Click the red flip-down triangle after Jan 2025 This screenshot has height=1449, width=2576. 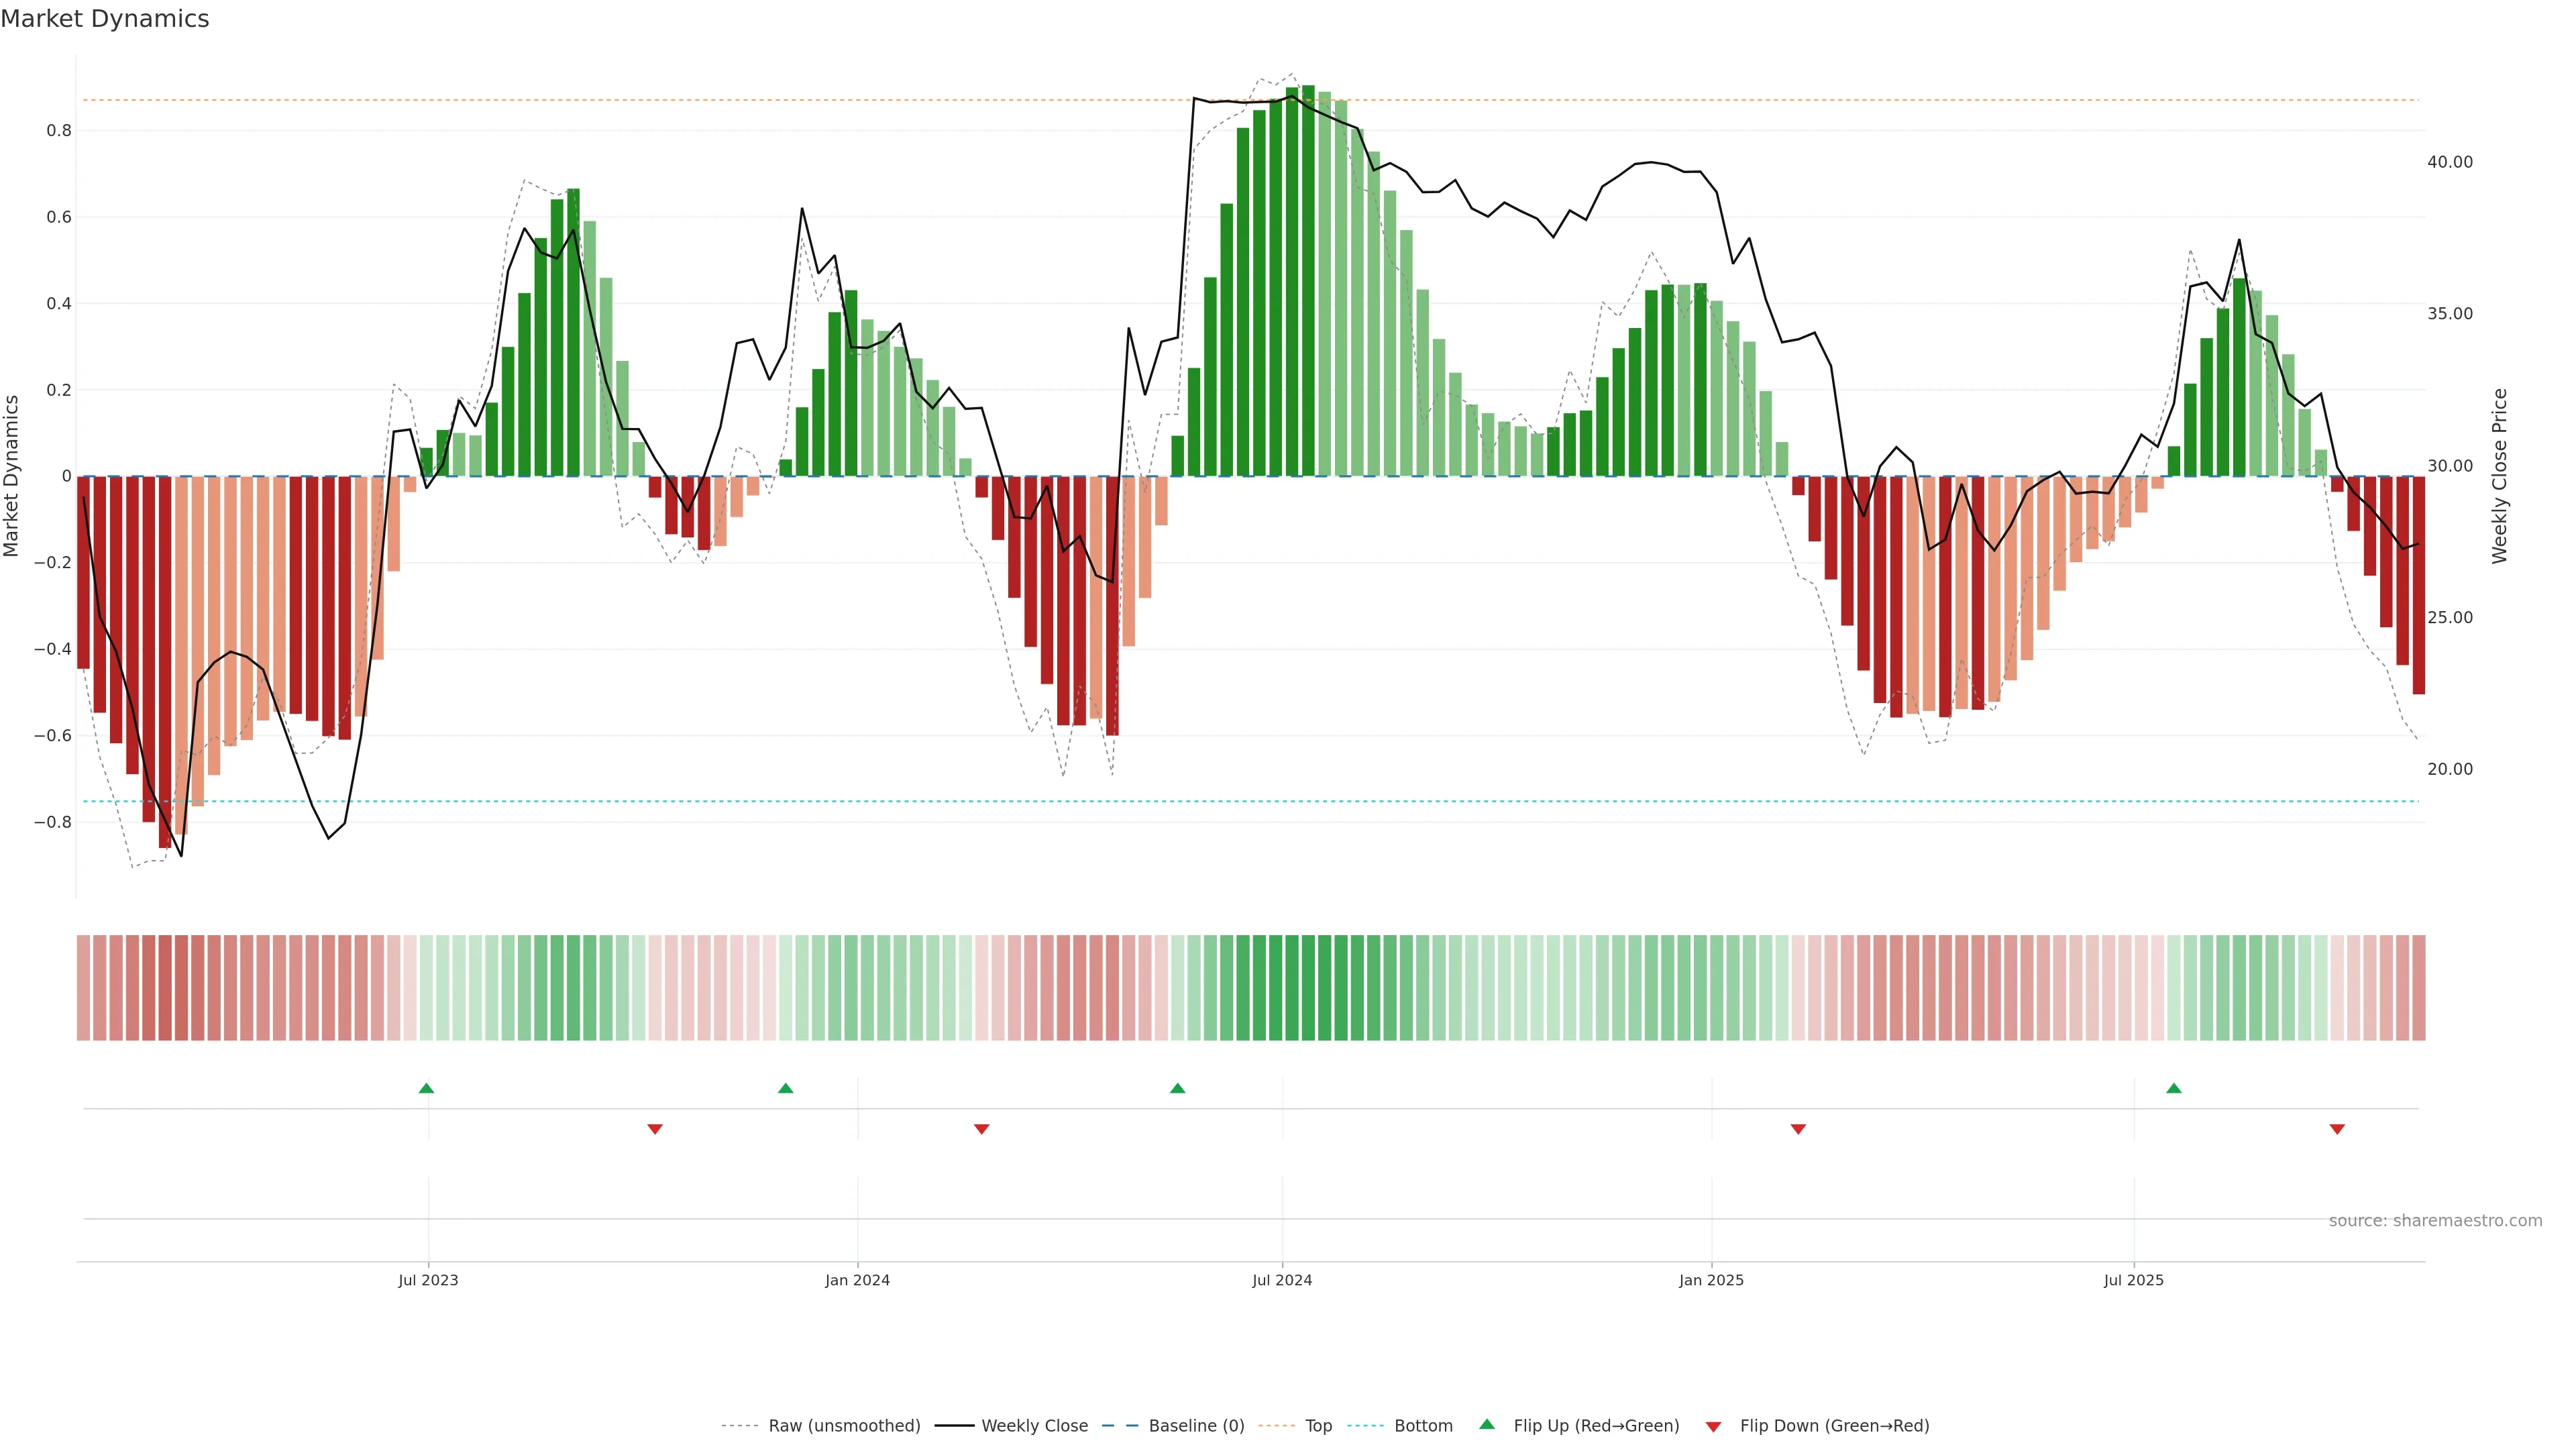(1798, 1129)
